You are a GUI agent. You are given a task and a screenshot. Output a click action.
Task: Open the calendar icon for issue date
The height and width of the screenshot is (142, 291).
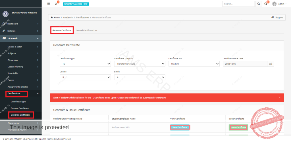[271, 64]
